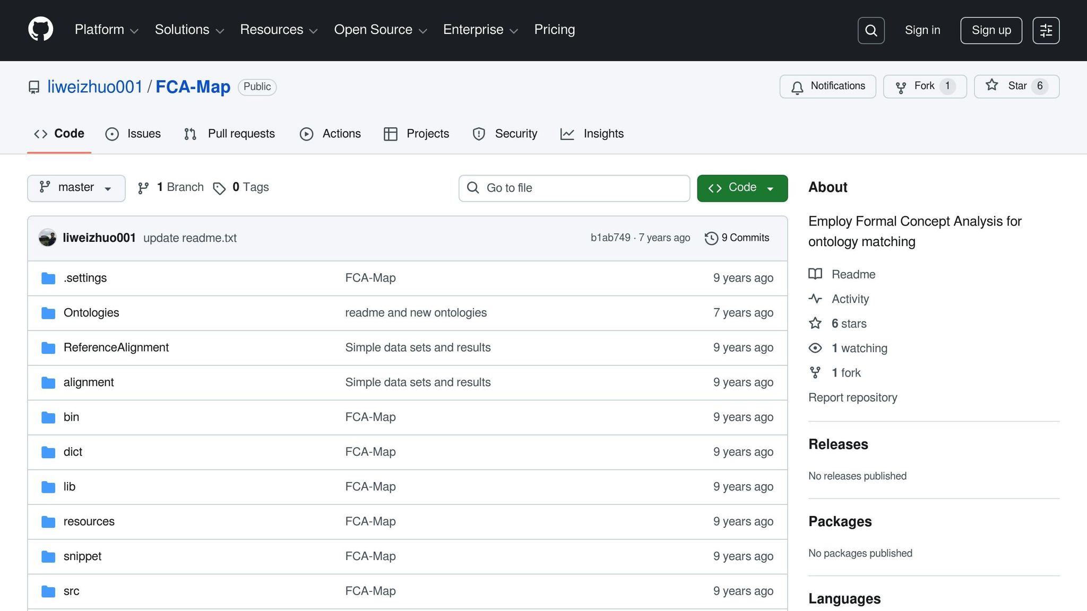Expand the green Code dropdown

pyautogui.click(x=741, y=188)
